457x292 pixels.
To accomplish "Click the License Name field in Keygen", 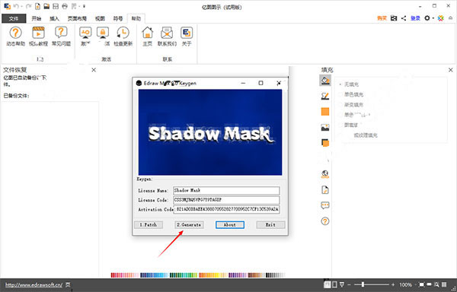I will (x=226, y=191).
